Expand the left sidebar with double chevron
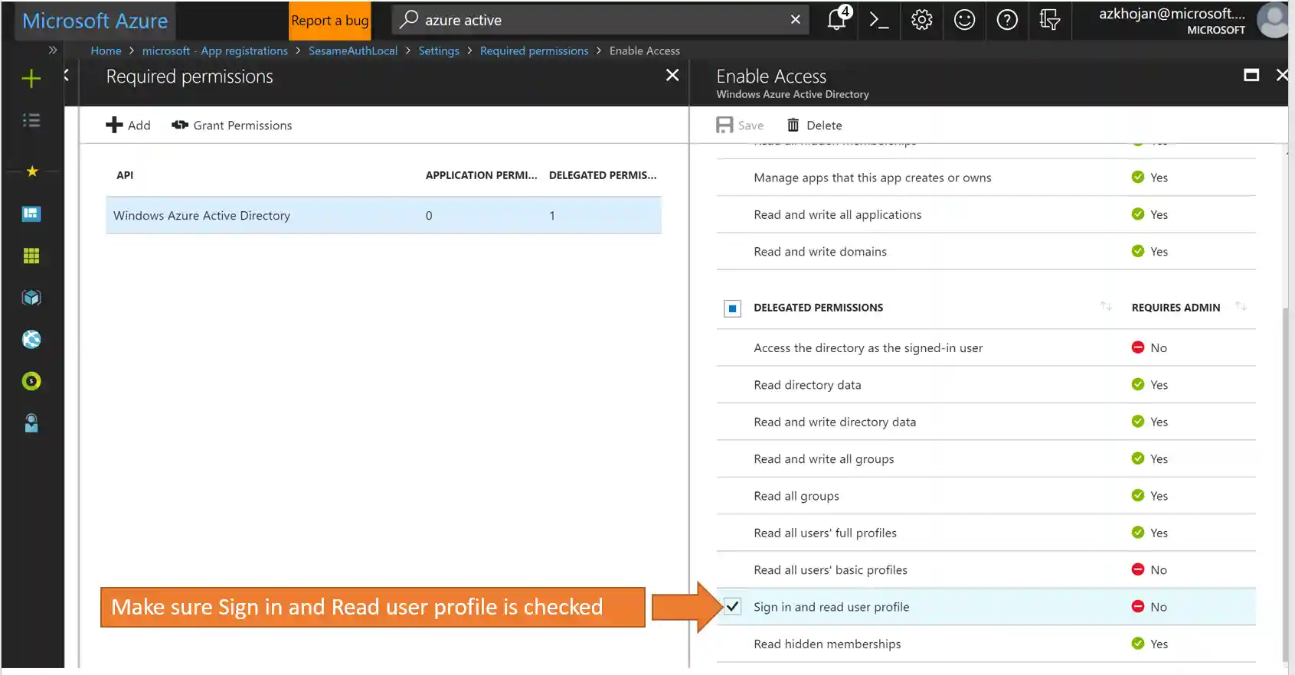The height and width of the screenshot is (675, 1295). tap(53, 51)
